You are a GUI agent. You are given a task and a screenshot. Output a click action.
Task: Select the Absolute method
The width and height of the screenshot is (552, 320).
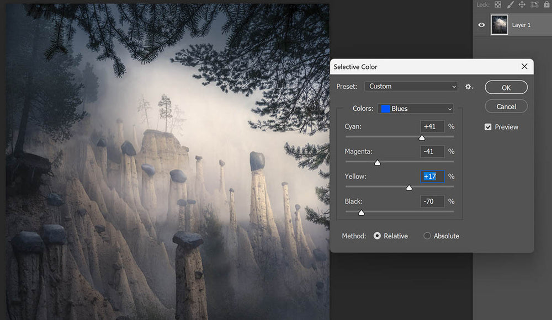(x=427, y=236)
